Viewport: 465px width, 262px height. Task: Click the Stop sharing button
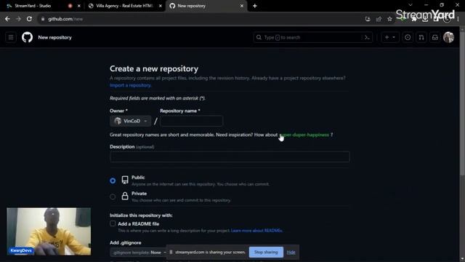[266, 253]
